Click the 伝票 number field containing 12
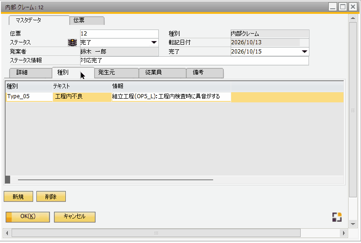 pos(119,34)
